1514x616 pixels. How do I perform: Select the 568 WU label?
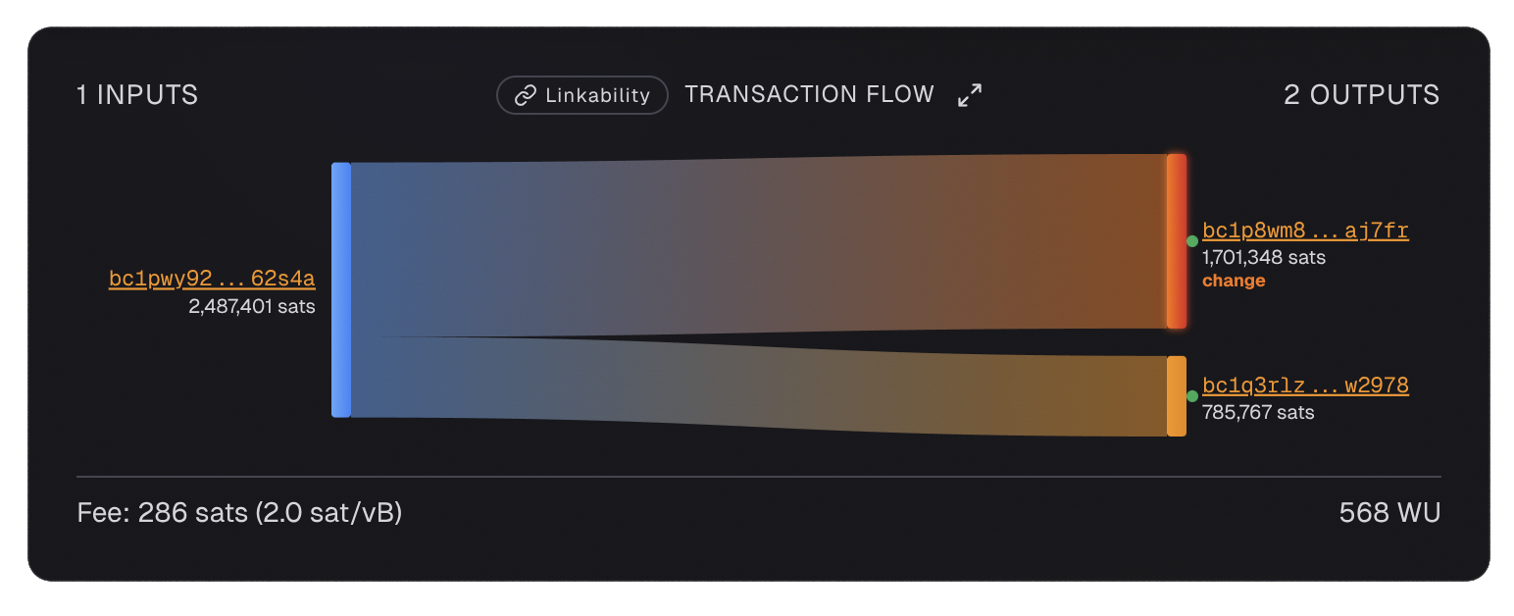click(1388, 512)
